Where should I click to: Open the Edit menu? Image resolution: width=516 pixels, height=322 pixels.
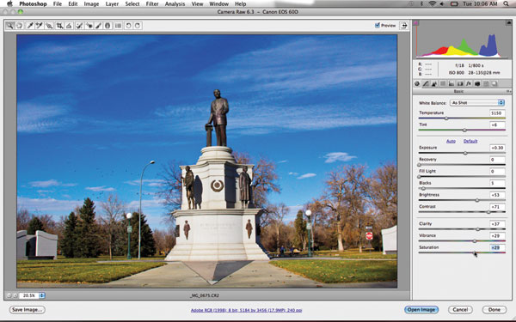tap(73, 4)
